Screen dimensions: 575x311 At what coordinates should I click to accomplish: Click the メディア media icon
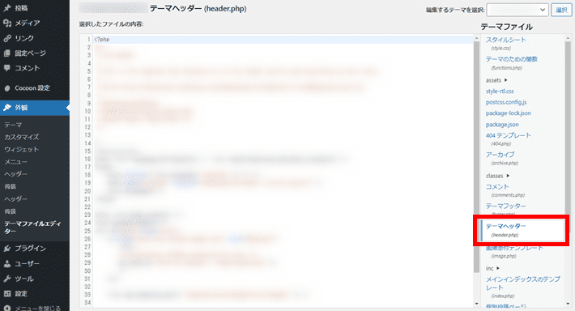pos(7,23)
